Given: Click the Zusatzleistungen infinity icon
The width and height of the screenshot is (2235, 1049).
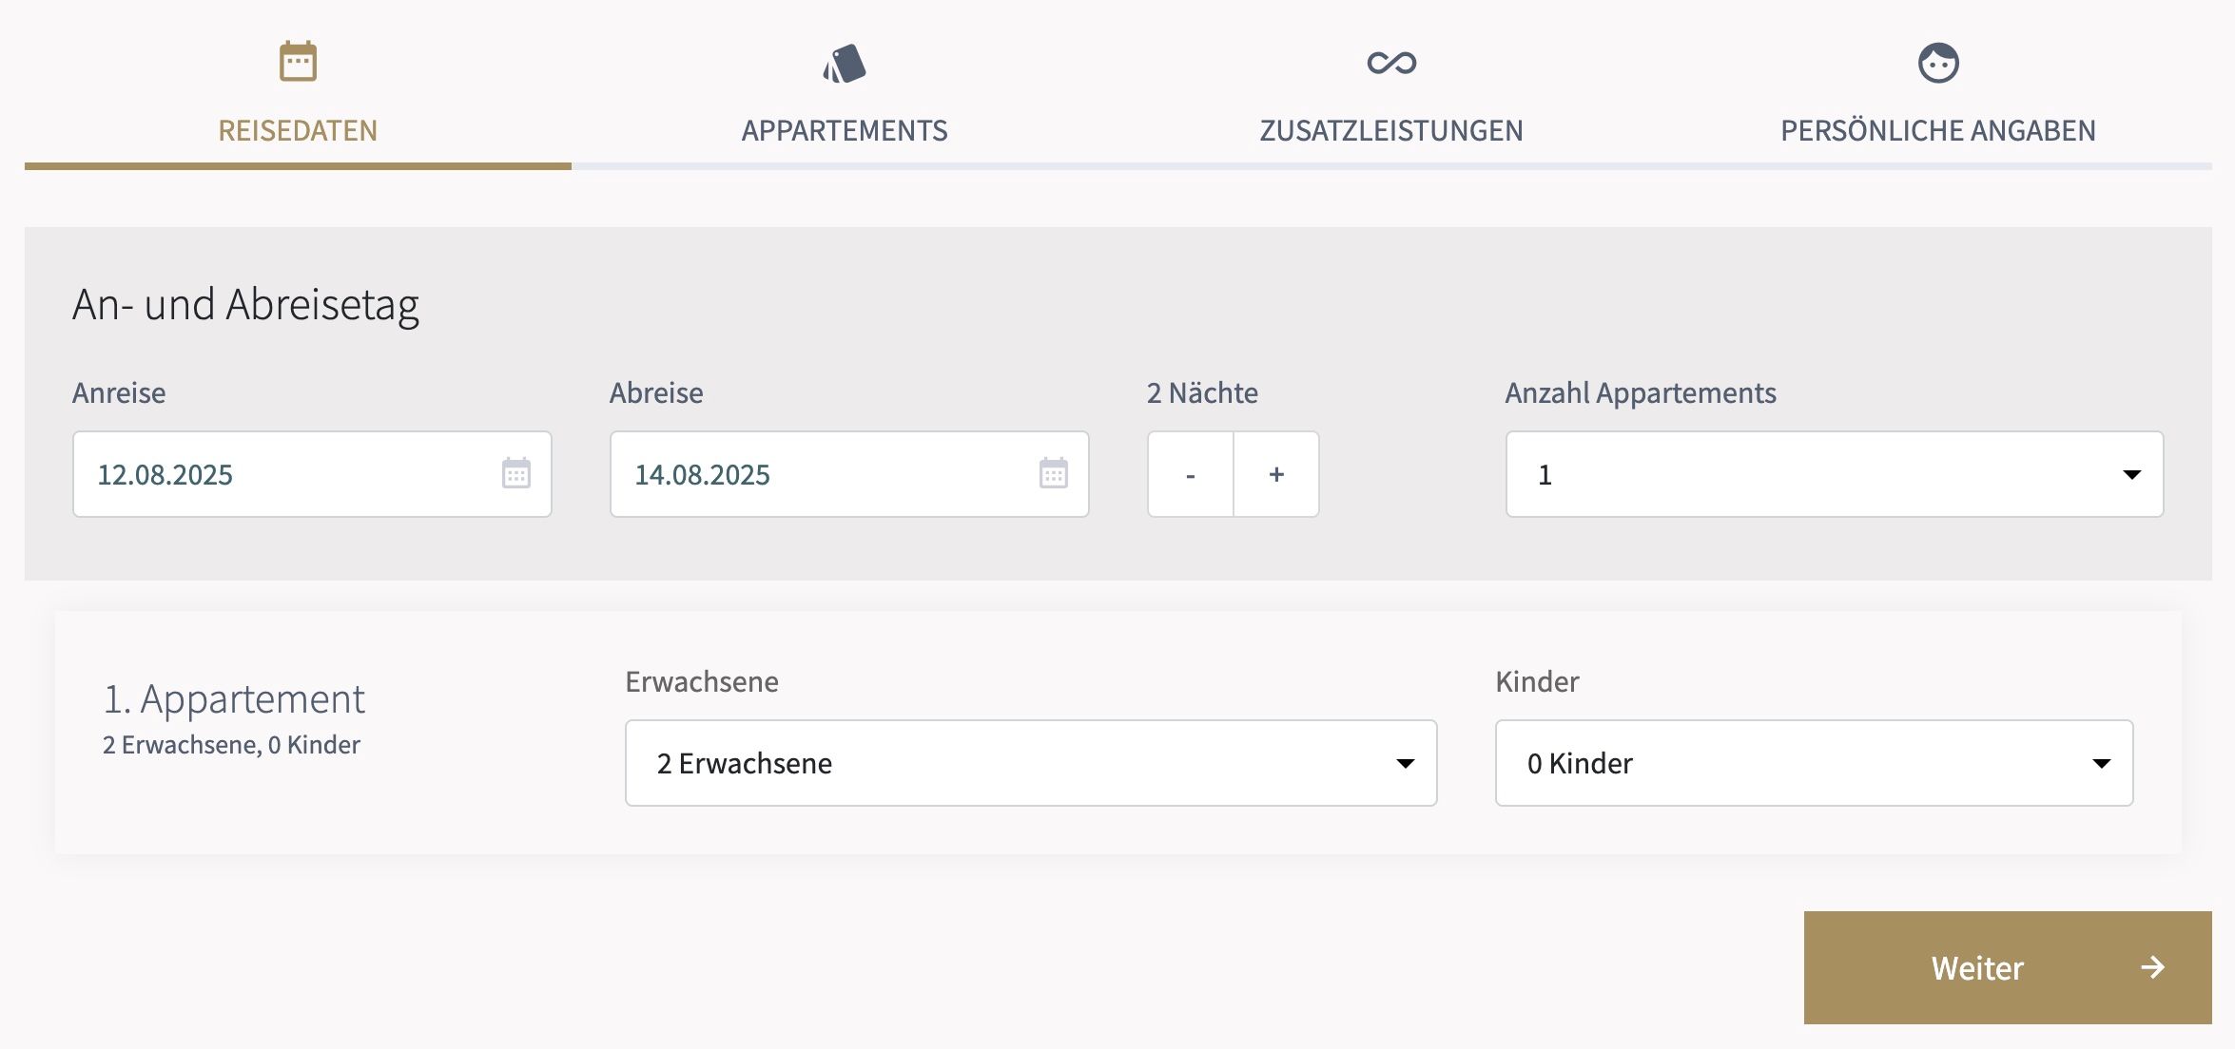Looking at the screenshot, I should point(1390,63).
